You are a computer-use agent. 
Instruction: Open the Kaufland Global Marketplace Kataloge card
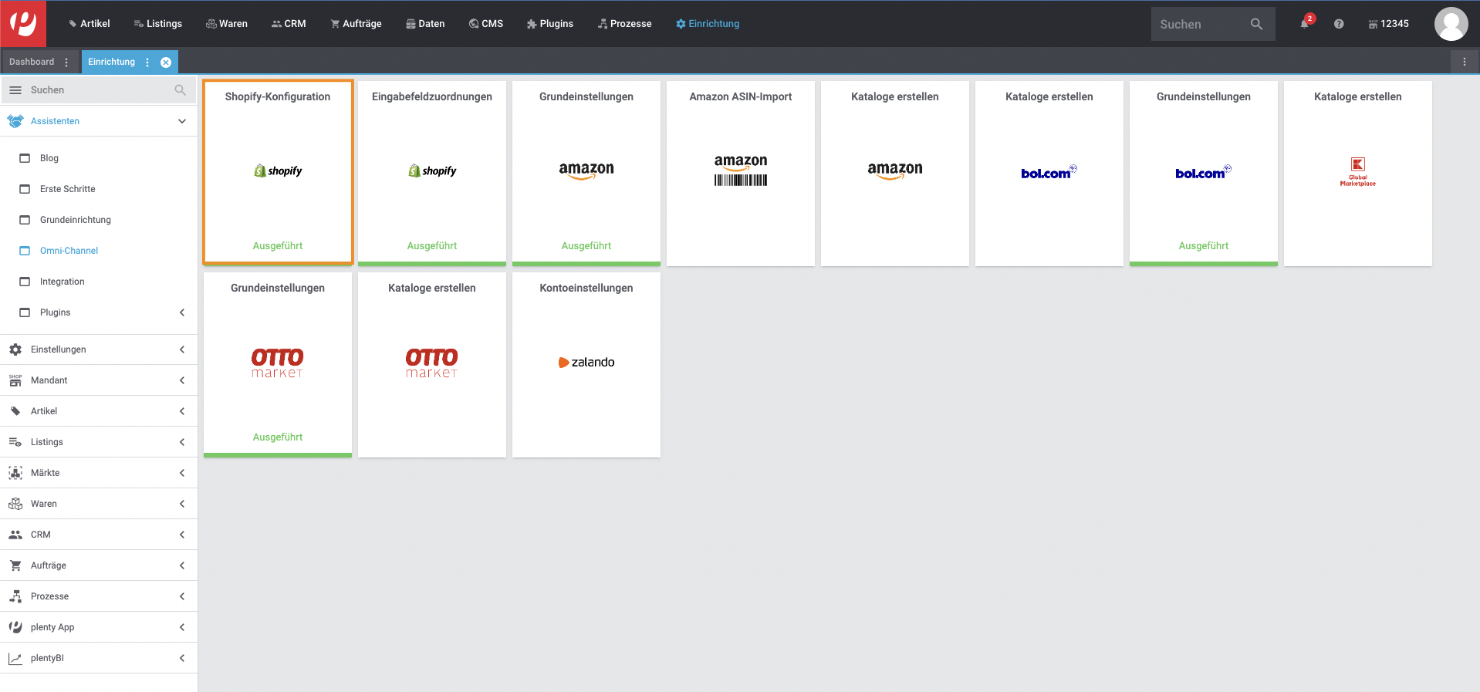[1358, 174]
